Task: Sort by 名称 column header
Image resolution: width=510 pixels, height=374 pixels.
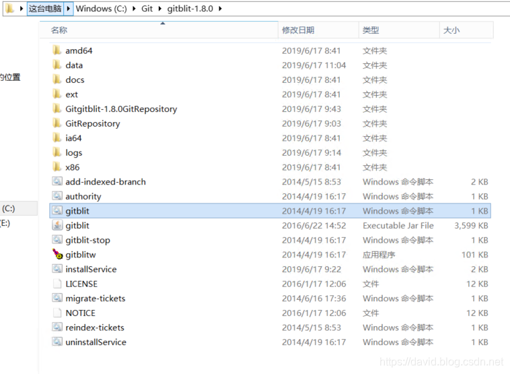Action: pos(159,30)
